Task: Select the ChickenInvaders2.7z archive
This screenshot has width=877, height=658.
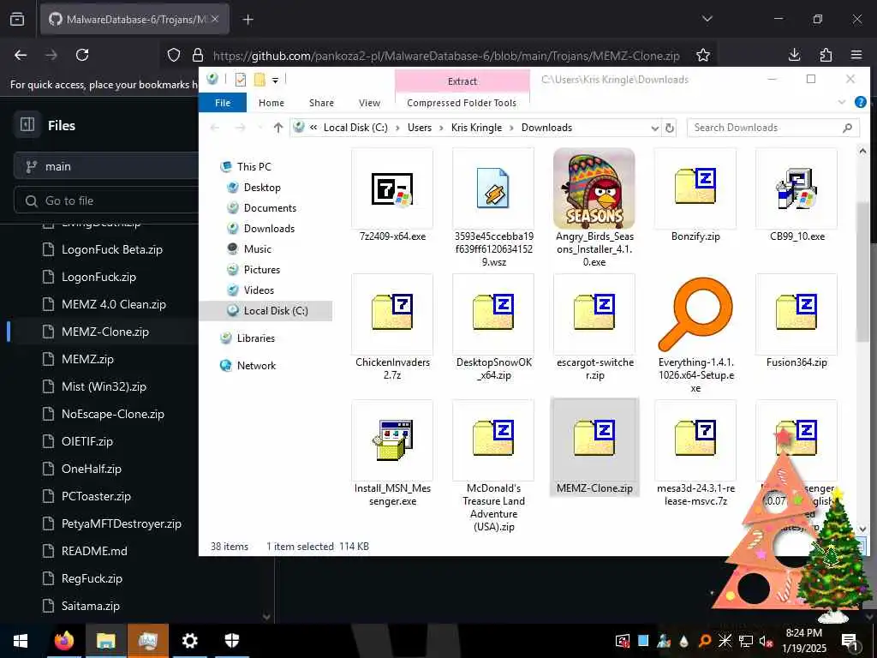Action: click(x=392, y=312)
